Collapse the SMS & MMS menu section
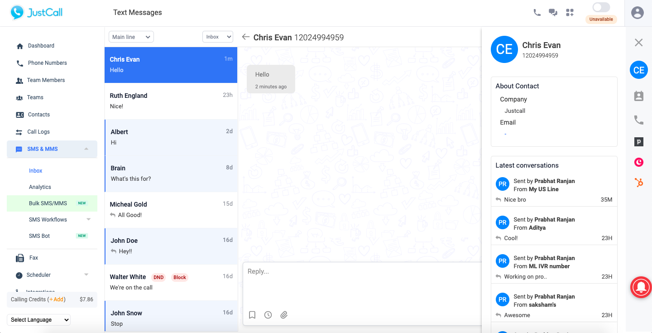Screen dimensions: 652x333 pyautogui.click(x=86, y=149)
